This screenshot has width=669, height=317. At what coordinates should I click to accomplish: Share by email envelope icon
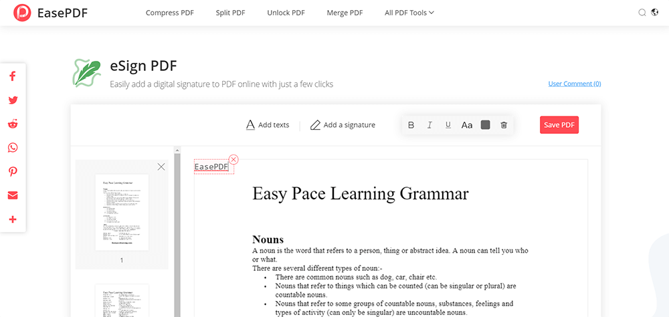pos(13,195)
